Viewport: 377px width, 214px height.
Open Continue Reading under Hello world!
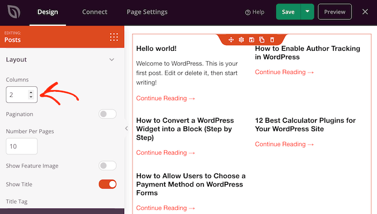point(165,98)
